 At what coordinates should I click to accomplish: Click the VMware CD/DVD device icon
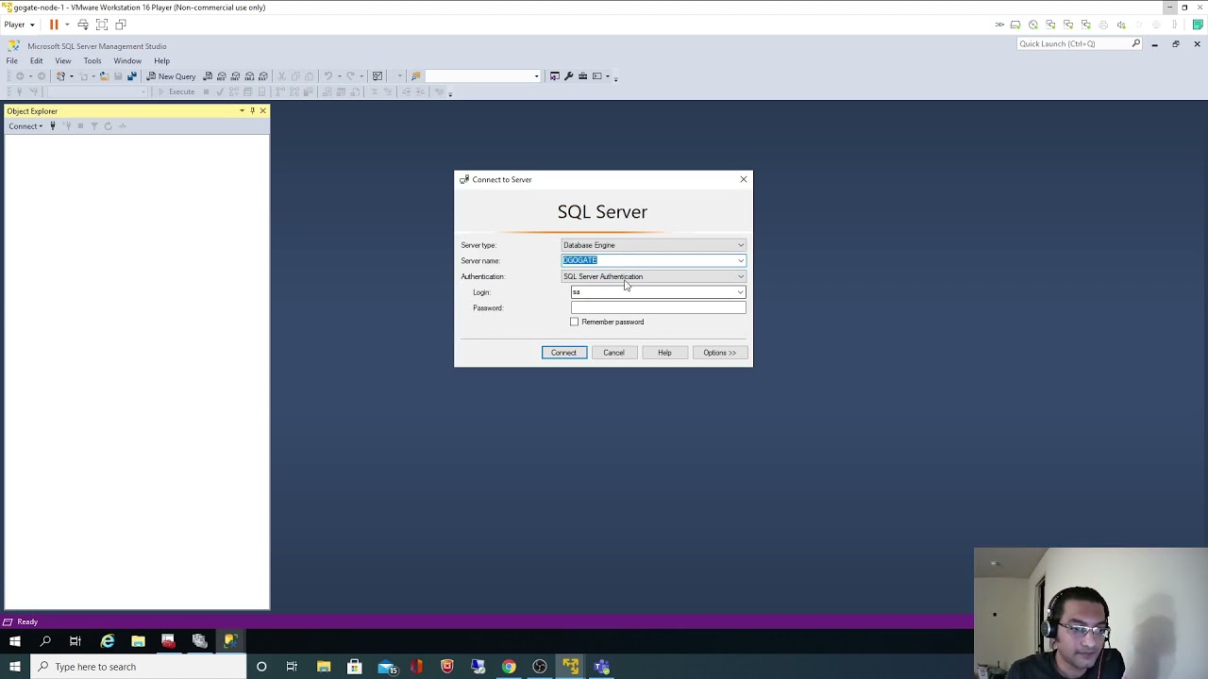(1033, 25)
